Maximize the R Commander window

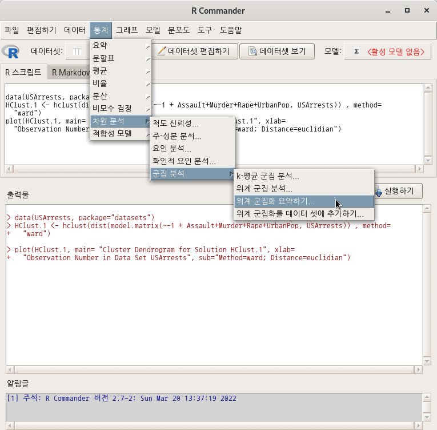[x=407, y=11]
